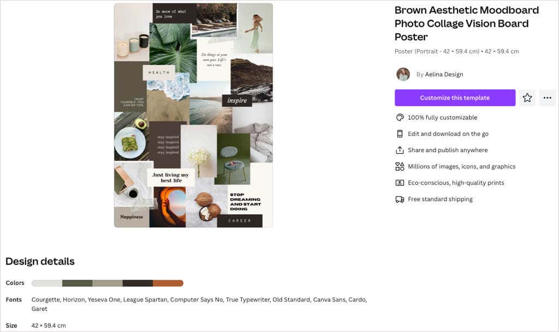Screen dimensions: 559x332
Task: Open the vision board poster preview image
Action: (193, 115)
